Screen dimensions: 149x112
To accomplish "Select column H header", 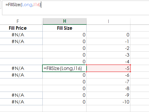I will click(x=64, y=21).
